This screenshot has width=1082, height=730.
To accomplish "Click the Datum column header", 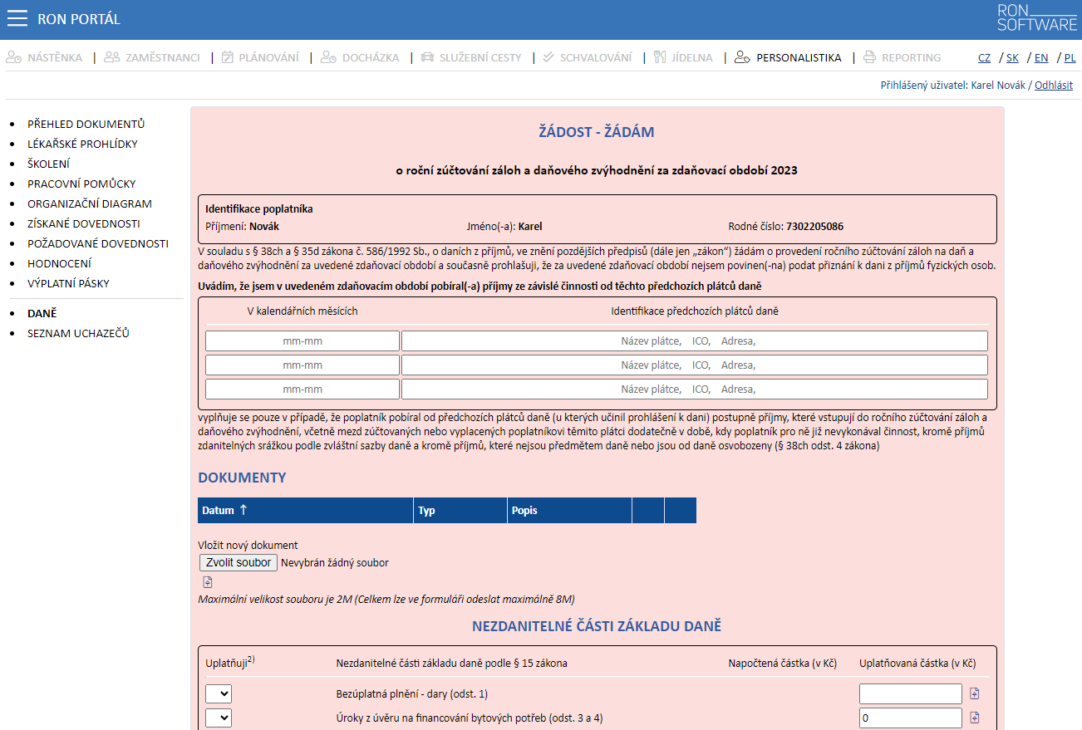I will point(305,510).
